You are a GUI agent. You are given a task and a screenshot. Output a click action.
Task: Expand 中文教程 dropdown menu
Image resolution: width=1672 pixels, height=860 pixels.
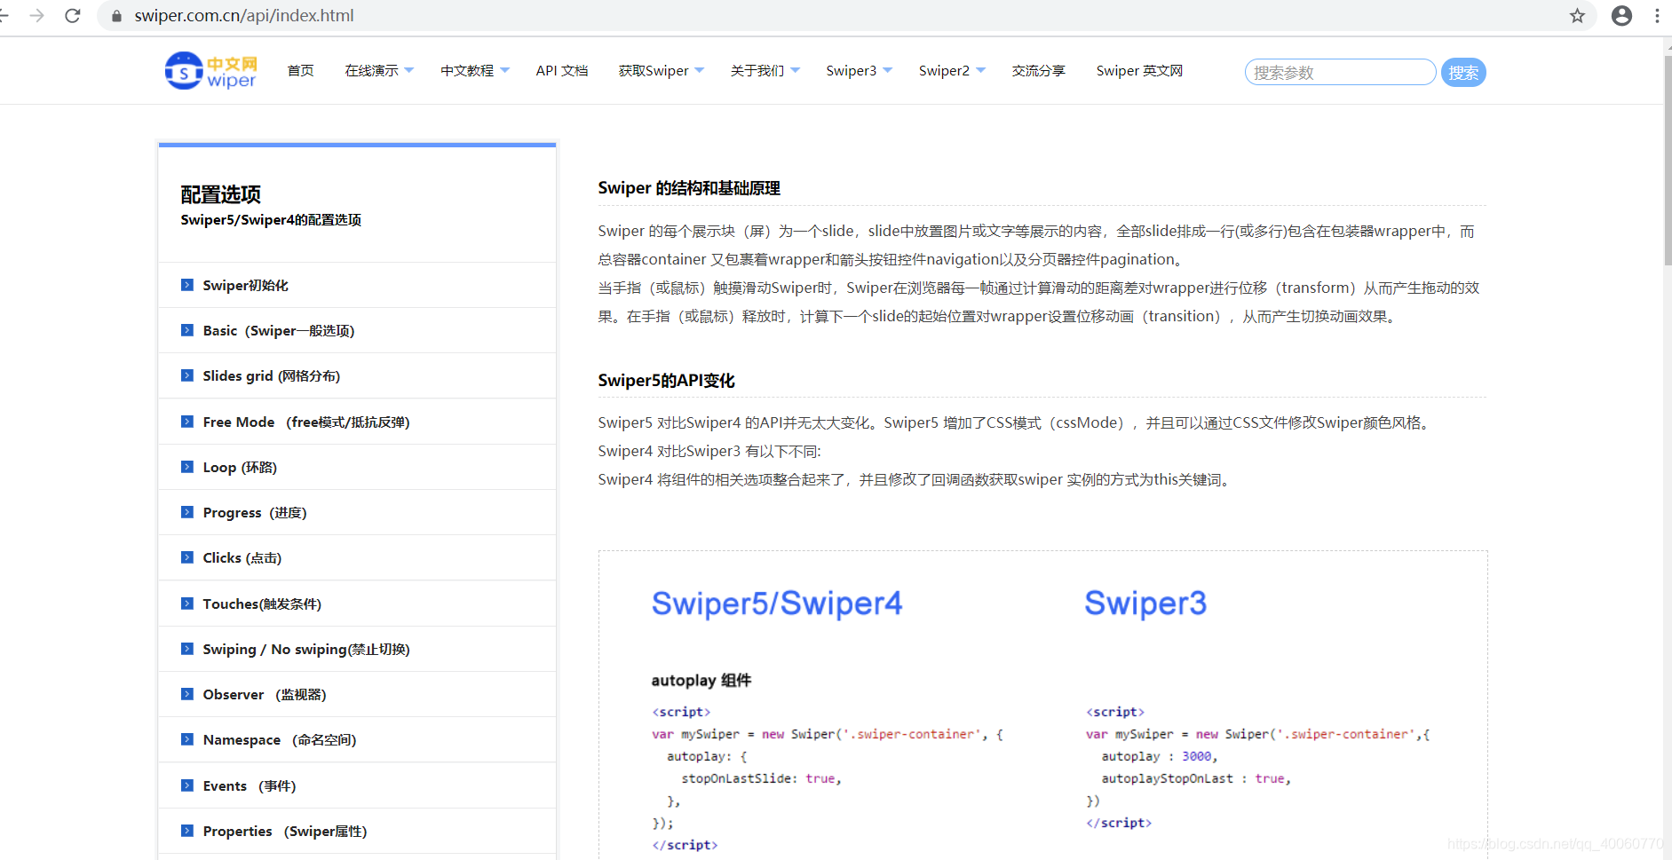475,71
